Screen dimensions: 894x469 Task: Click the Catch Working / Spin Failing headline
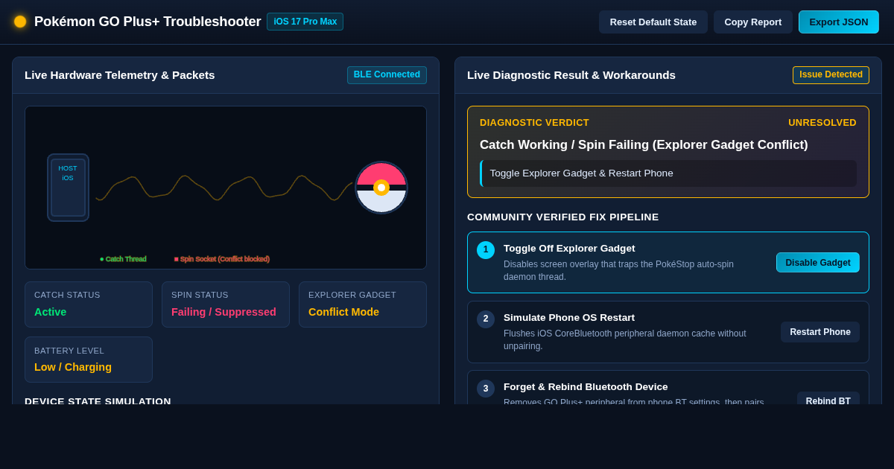644,145
